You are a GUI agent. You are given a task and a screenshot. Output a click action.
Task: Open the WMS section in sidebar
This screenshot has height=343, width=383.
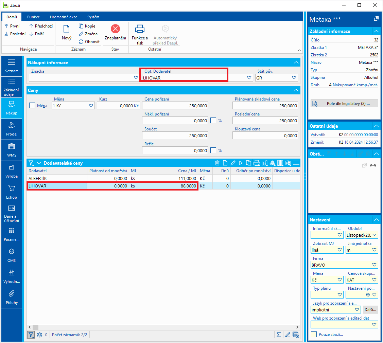(x=12, y=150)
